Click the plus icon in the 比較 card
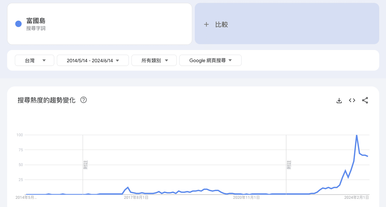The image size is (386, 207). pos(206,25)
